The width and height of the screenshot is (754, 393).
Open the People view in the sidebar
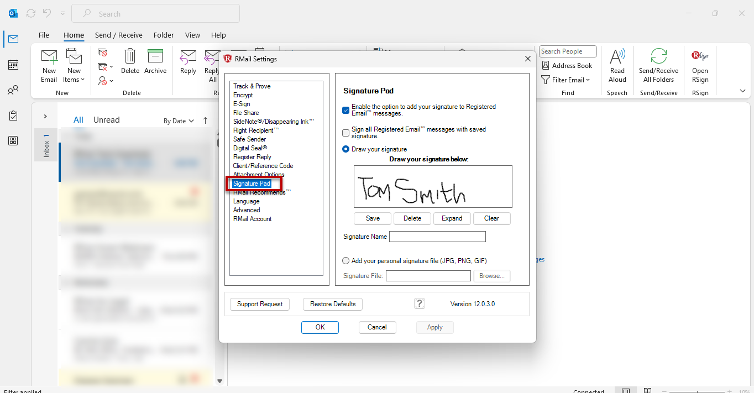tap(13, 90)
